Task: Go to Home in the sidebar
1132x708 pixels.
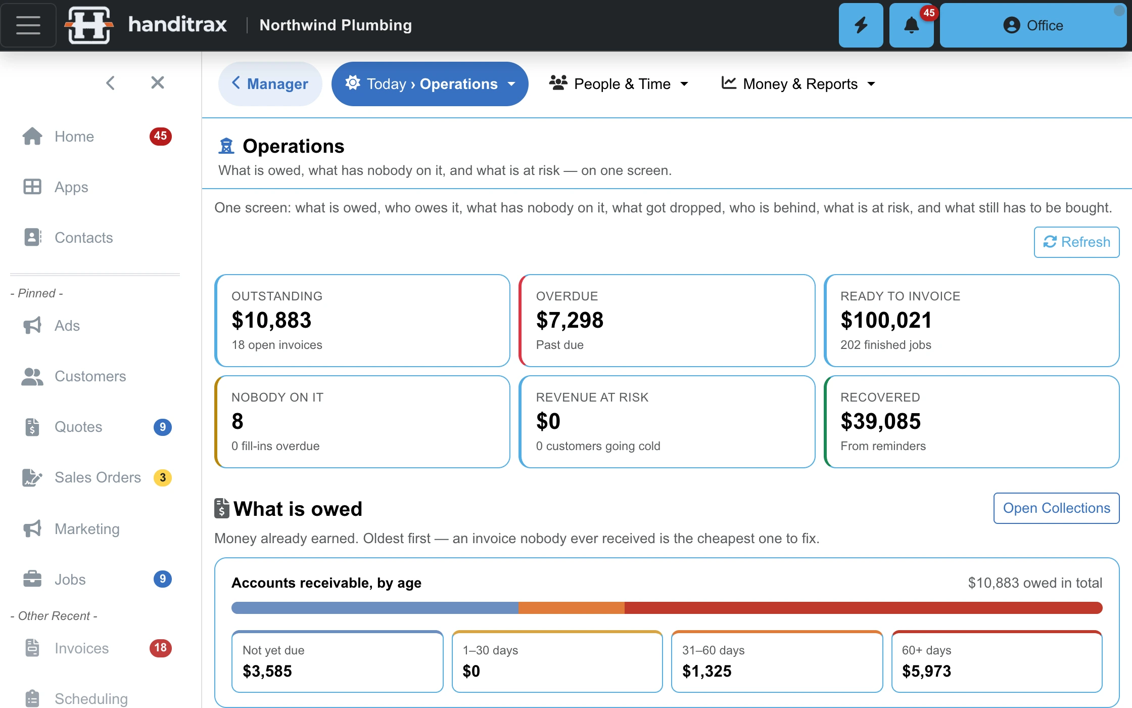Action: pyautogui.click(x=96, y=137)
